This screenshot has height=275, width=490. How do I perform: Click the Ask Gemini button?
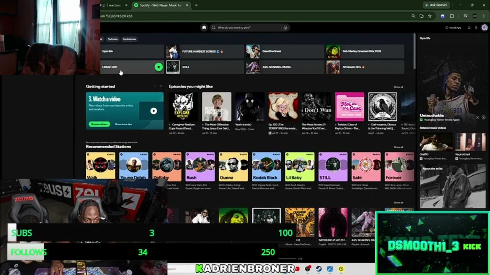pyautogui.click(x=436, y=5)
